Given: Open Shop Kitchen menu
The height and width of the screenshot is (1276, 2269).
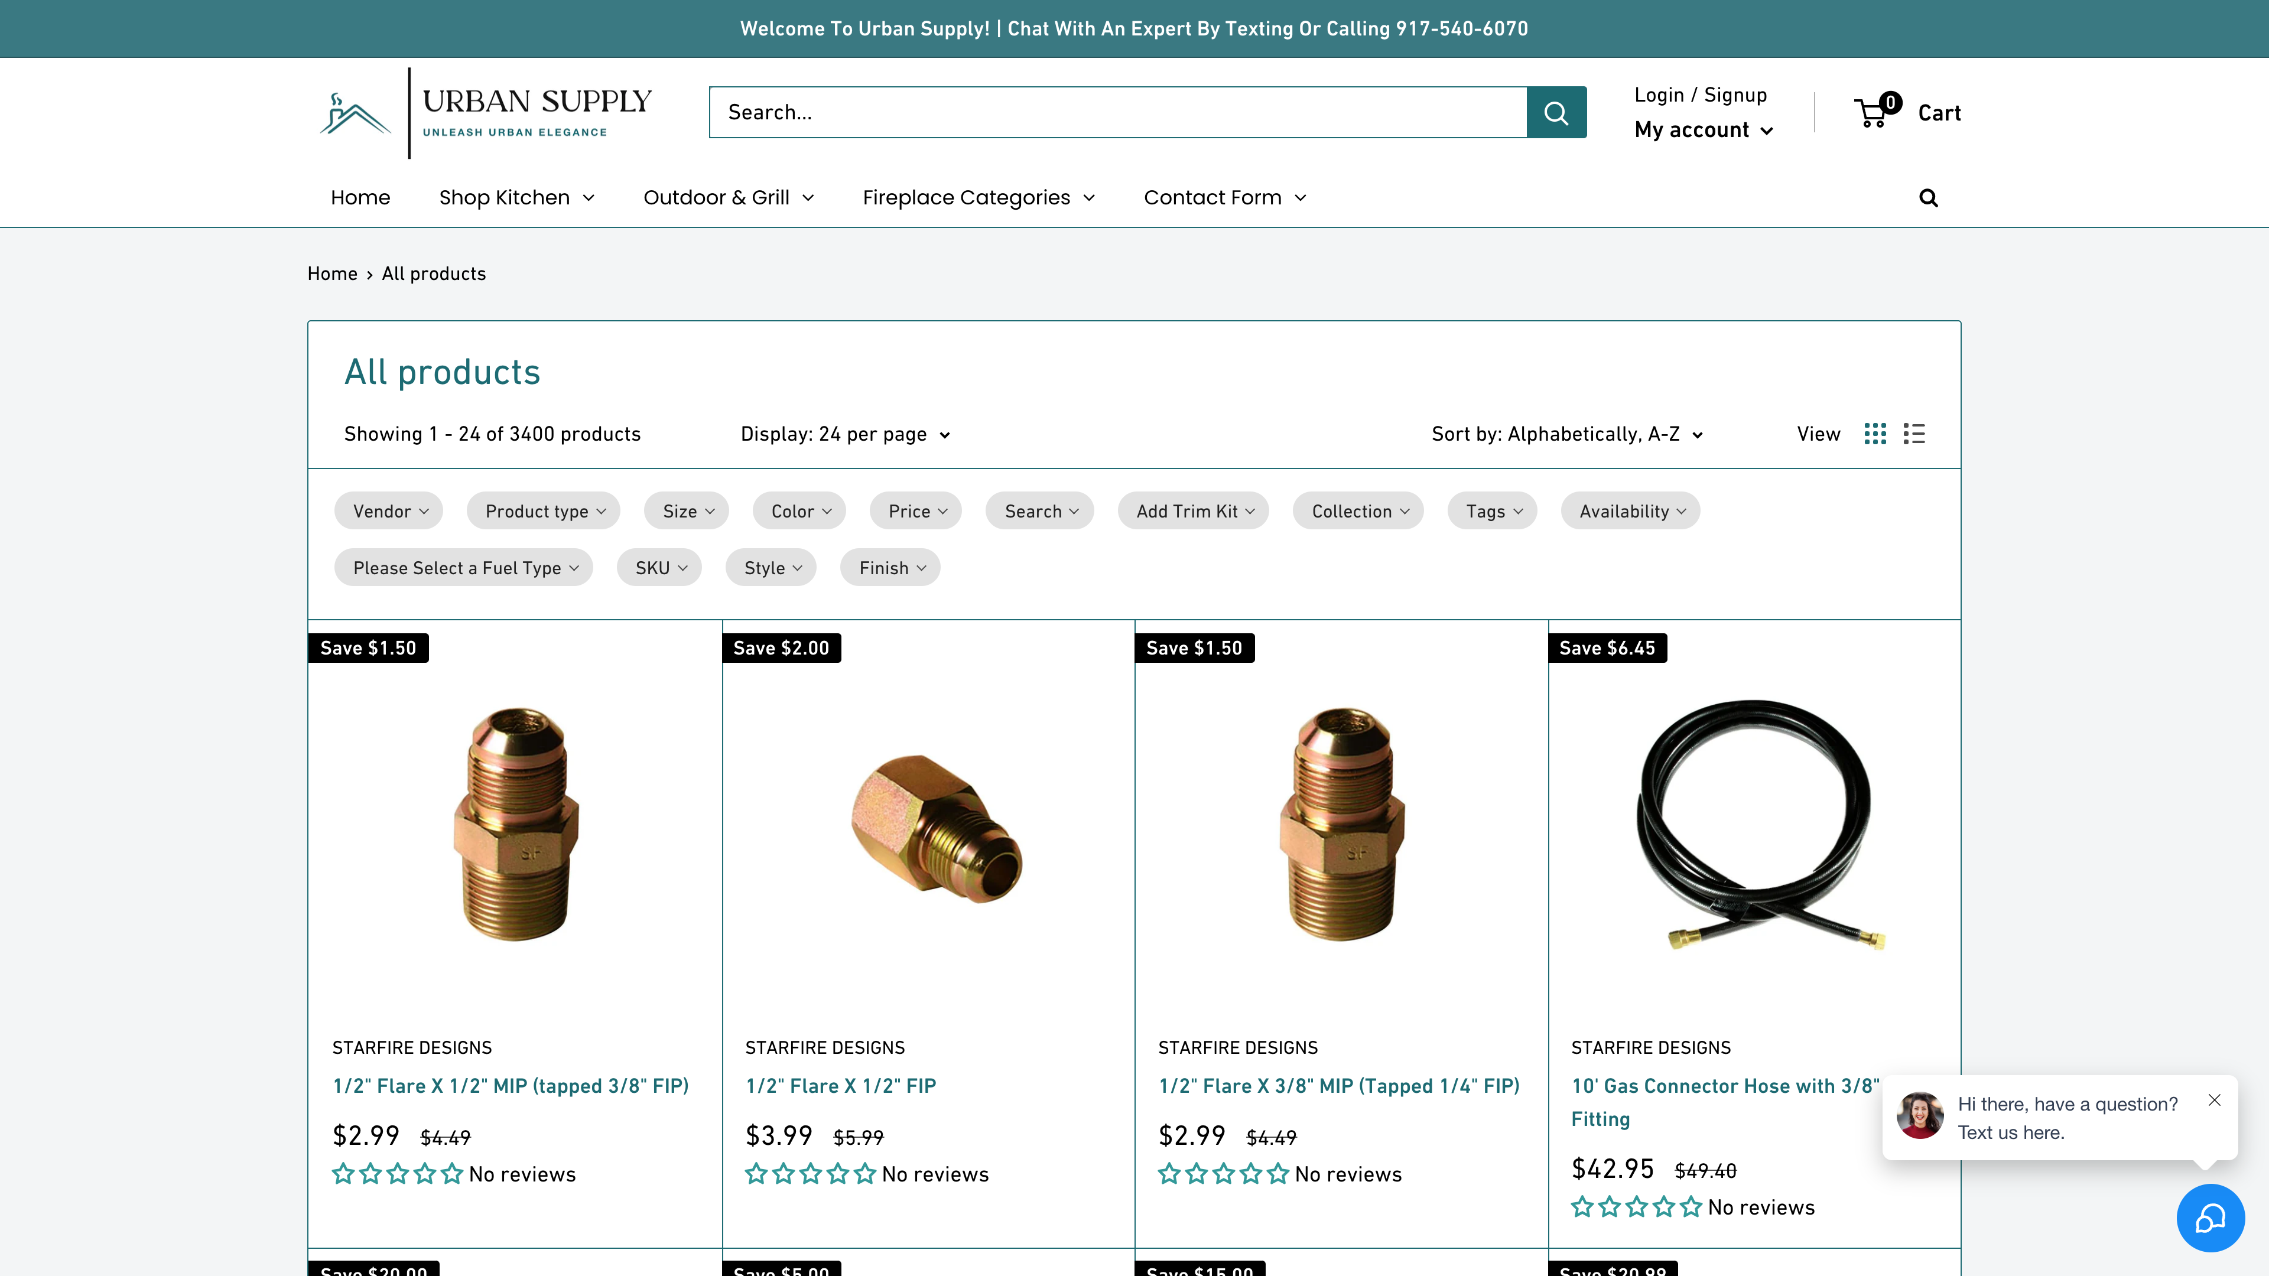Looking at the screenshot, I should click(516, 197).
